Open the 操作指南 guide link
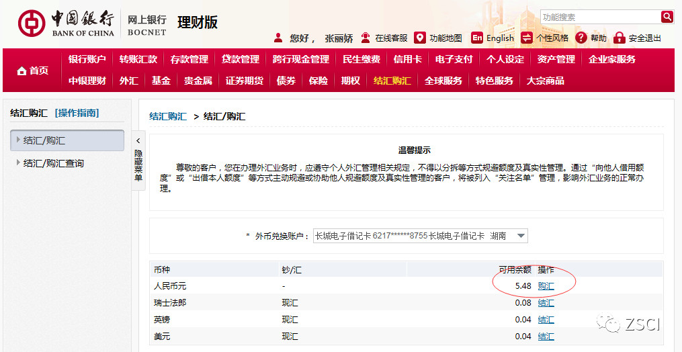The height and width of the screenshot is (352, 682). tap(77, 113)
